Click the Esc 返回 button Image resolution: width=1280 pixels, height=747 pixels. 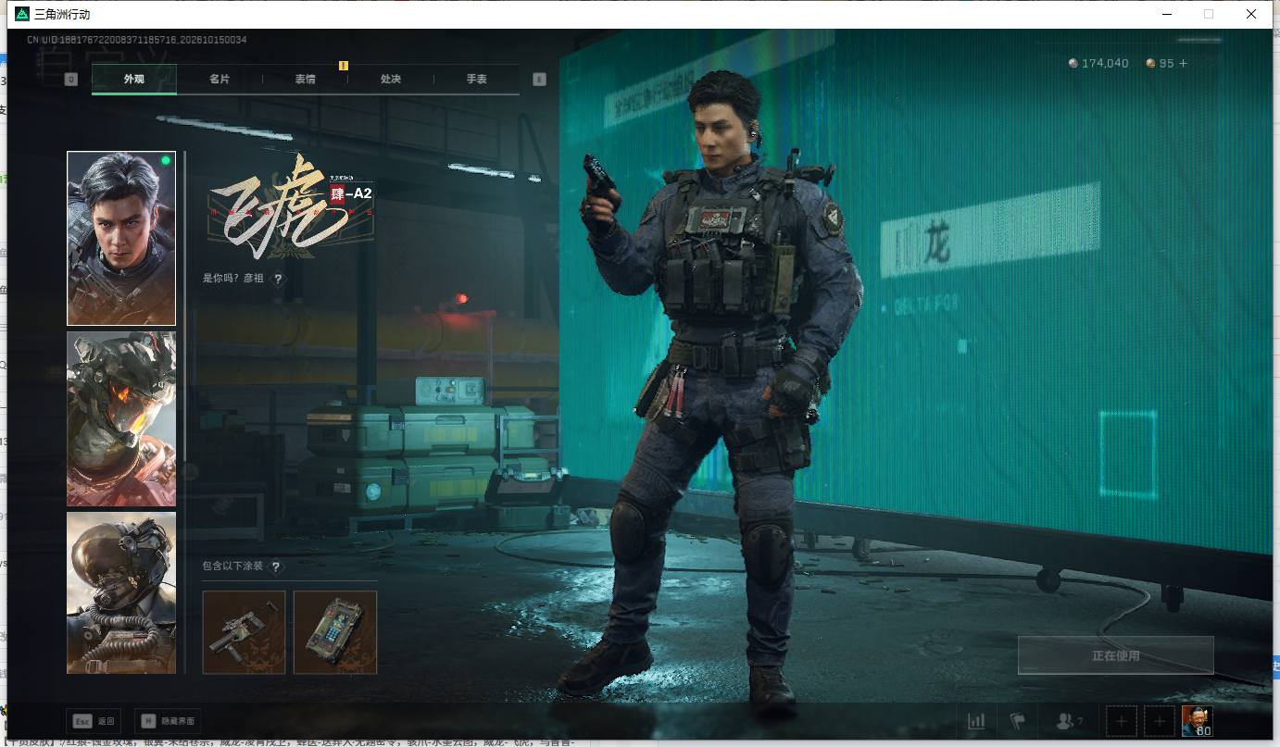94,721
